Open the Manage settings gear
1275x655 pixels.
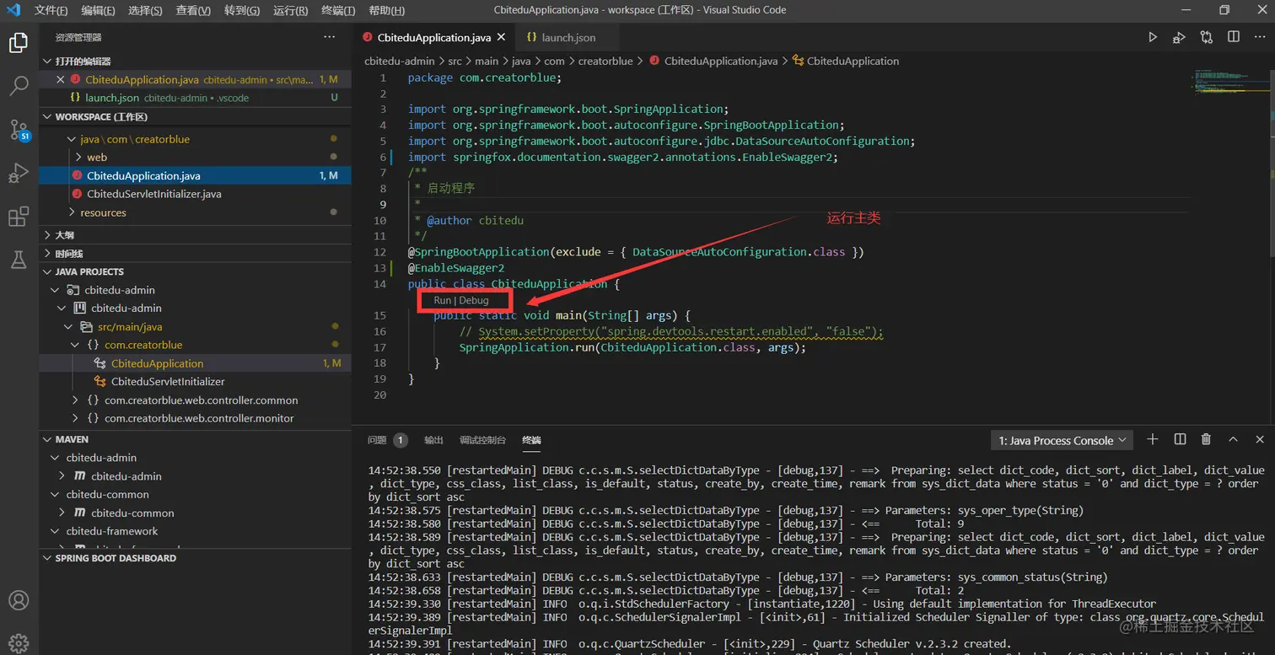point(19,643)
